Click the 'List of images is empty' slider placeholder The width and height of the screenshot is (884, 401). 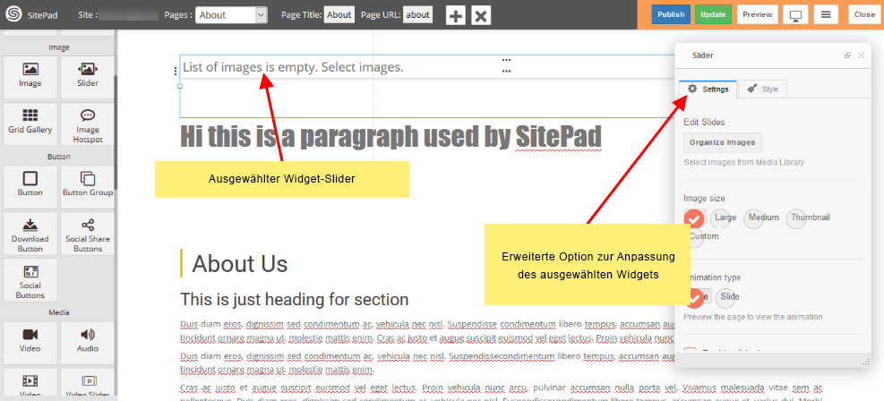293,68
